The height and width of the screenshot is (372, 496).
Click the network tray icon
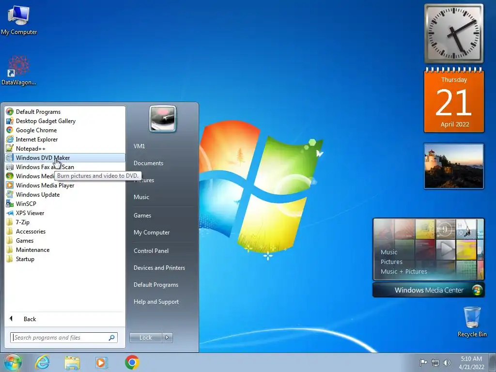tap(435, 362)
